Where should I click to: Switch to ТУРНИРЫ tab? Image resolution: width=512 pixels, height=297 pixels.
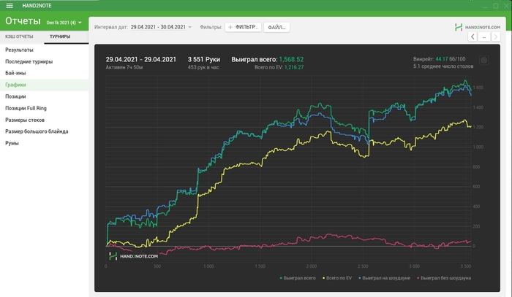click(60, 36)
